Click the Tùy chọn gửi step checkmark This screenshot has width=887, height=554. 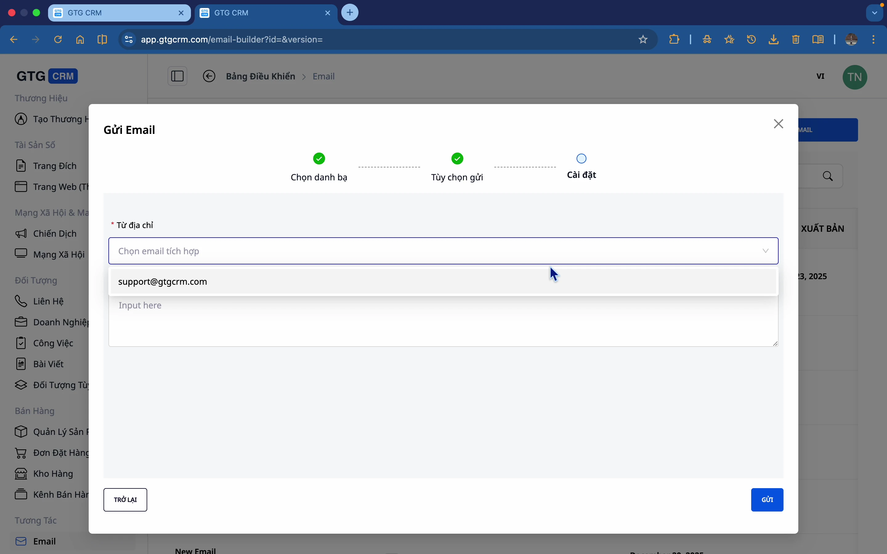pos(457,159)
